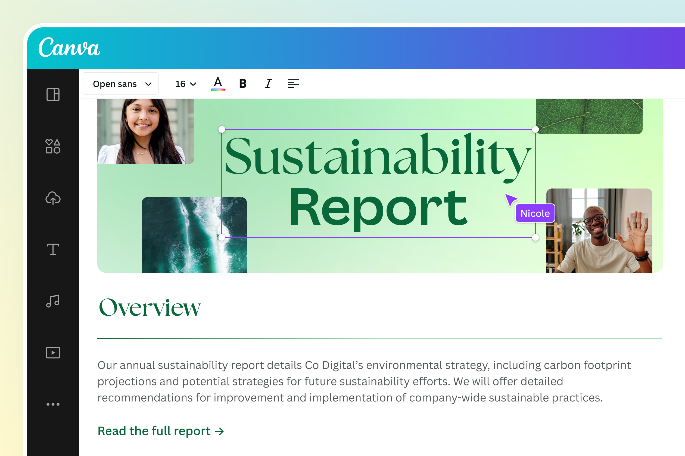The height and width of the screenshot is (456, 685).
Task: Select the Text tool in sidebar
Action: tap(53, 249)
